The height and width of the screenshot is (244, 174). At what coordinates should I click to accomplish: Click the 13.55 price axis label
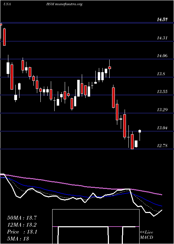[162, 91]
